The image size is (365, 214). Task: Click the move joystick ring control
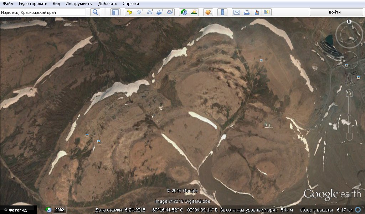tap(349, 60)
